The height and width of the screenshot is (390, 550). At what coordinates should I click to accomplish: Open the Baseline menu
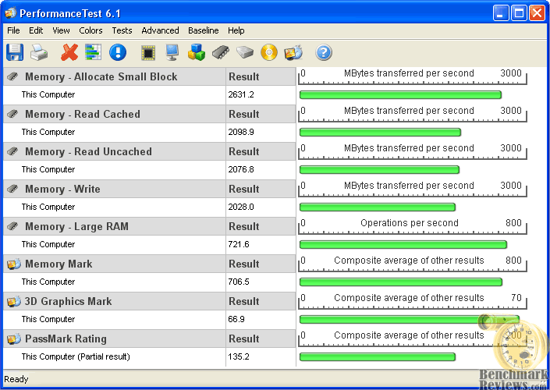pos(203,30)
